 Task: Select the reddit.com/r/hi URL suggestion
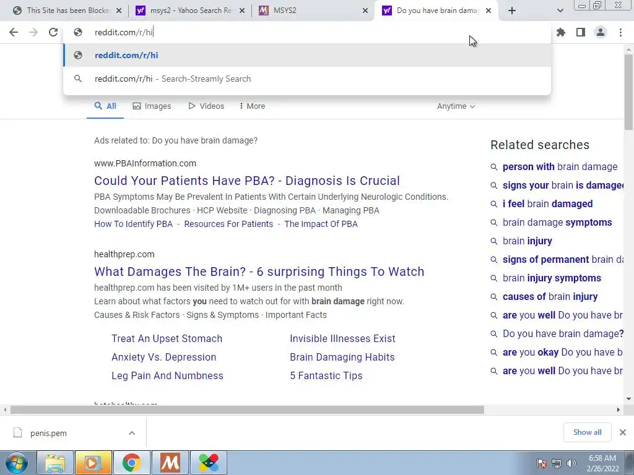(x=307, y=55)
